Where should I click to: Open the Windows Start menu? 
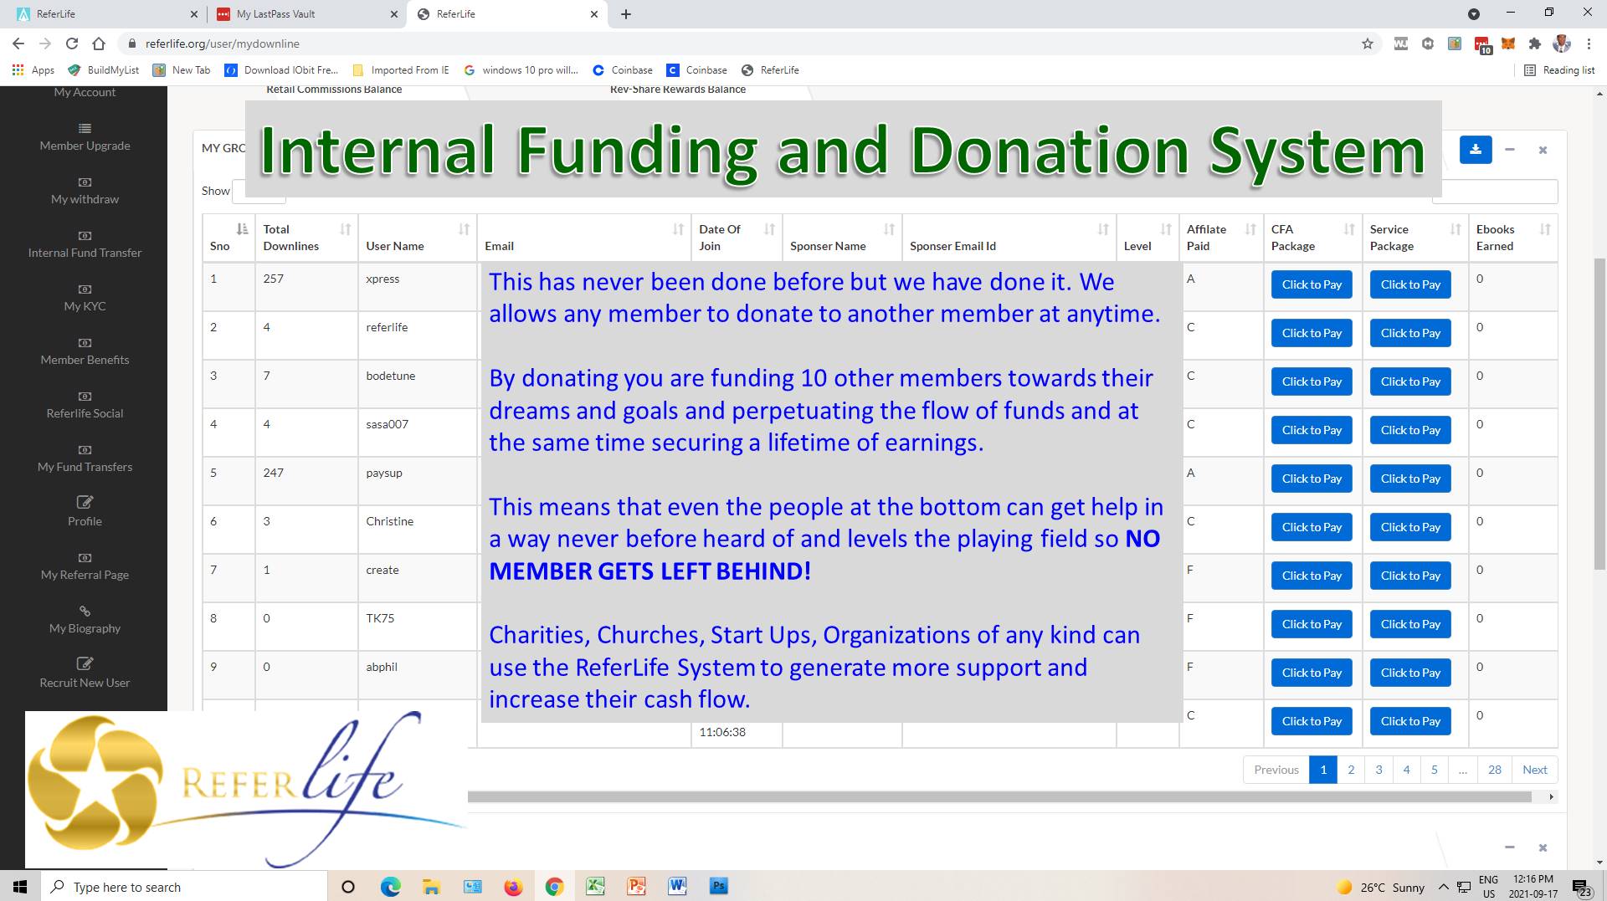[20, 887]
